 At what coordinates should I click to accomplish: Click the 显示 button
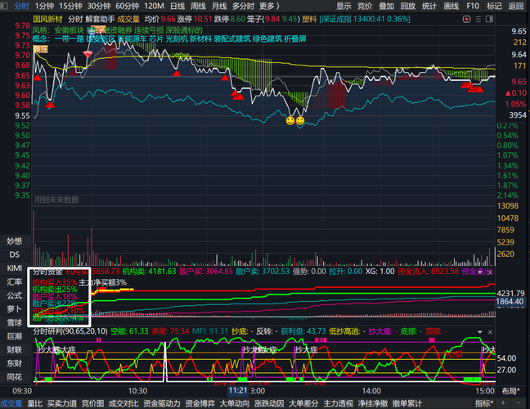(344, 6)
